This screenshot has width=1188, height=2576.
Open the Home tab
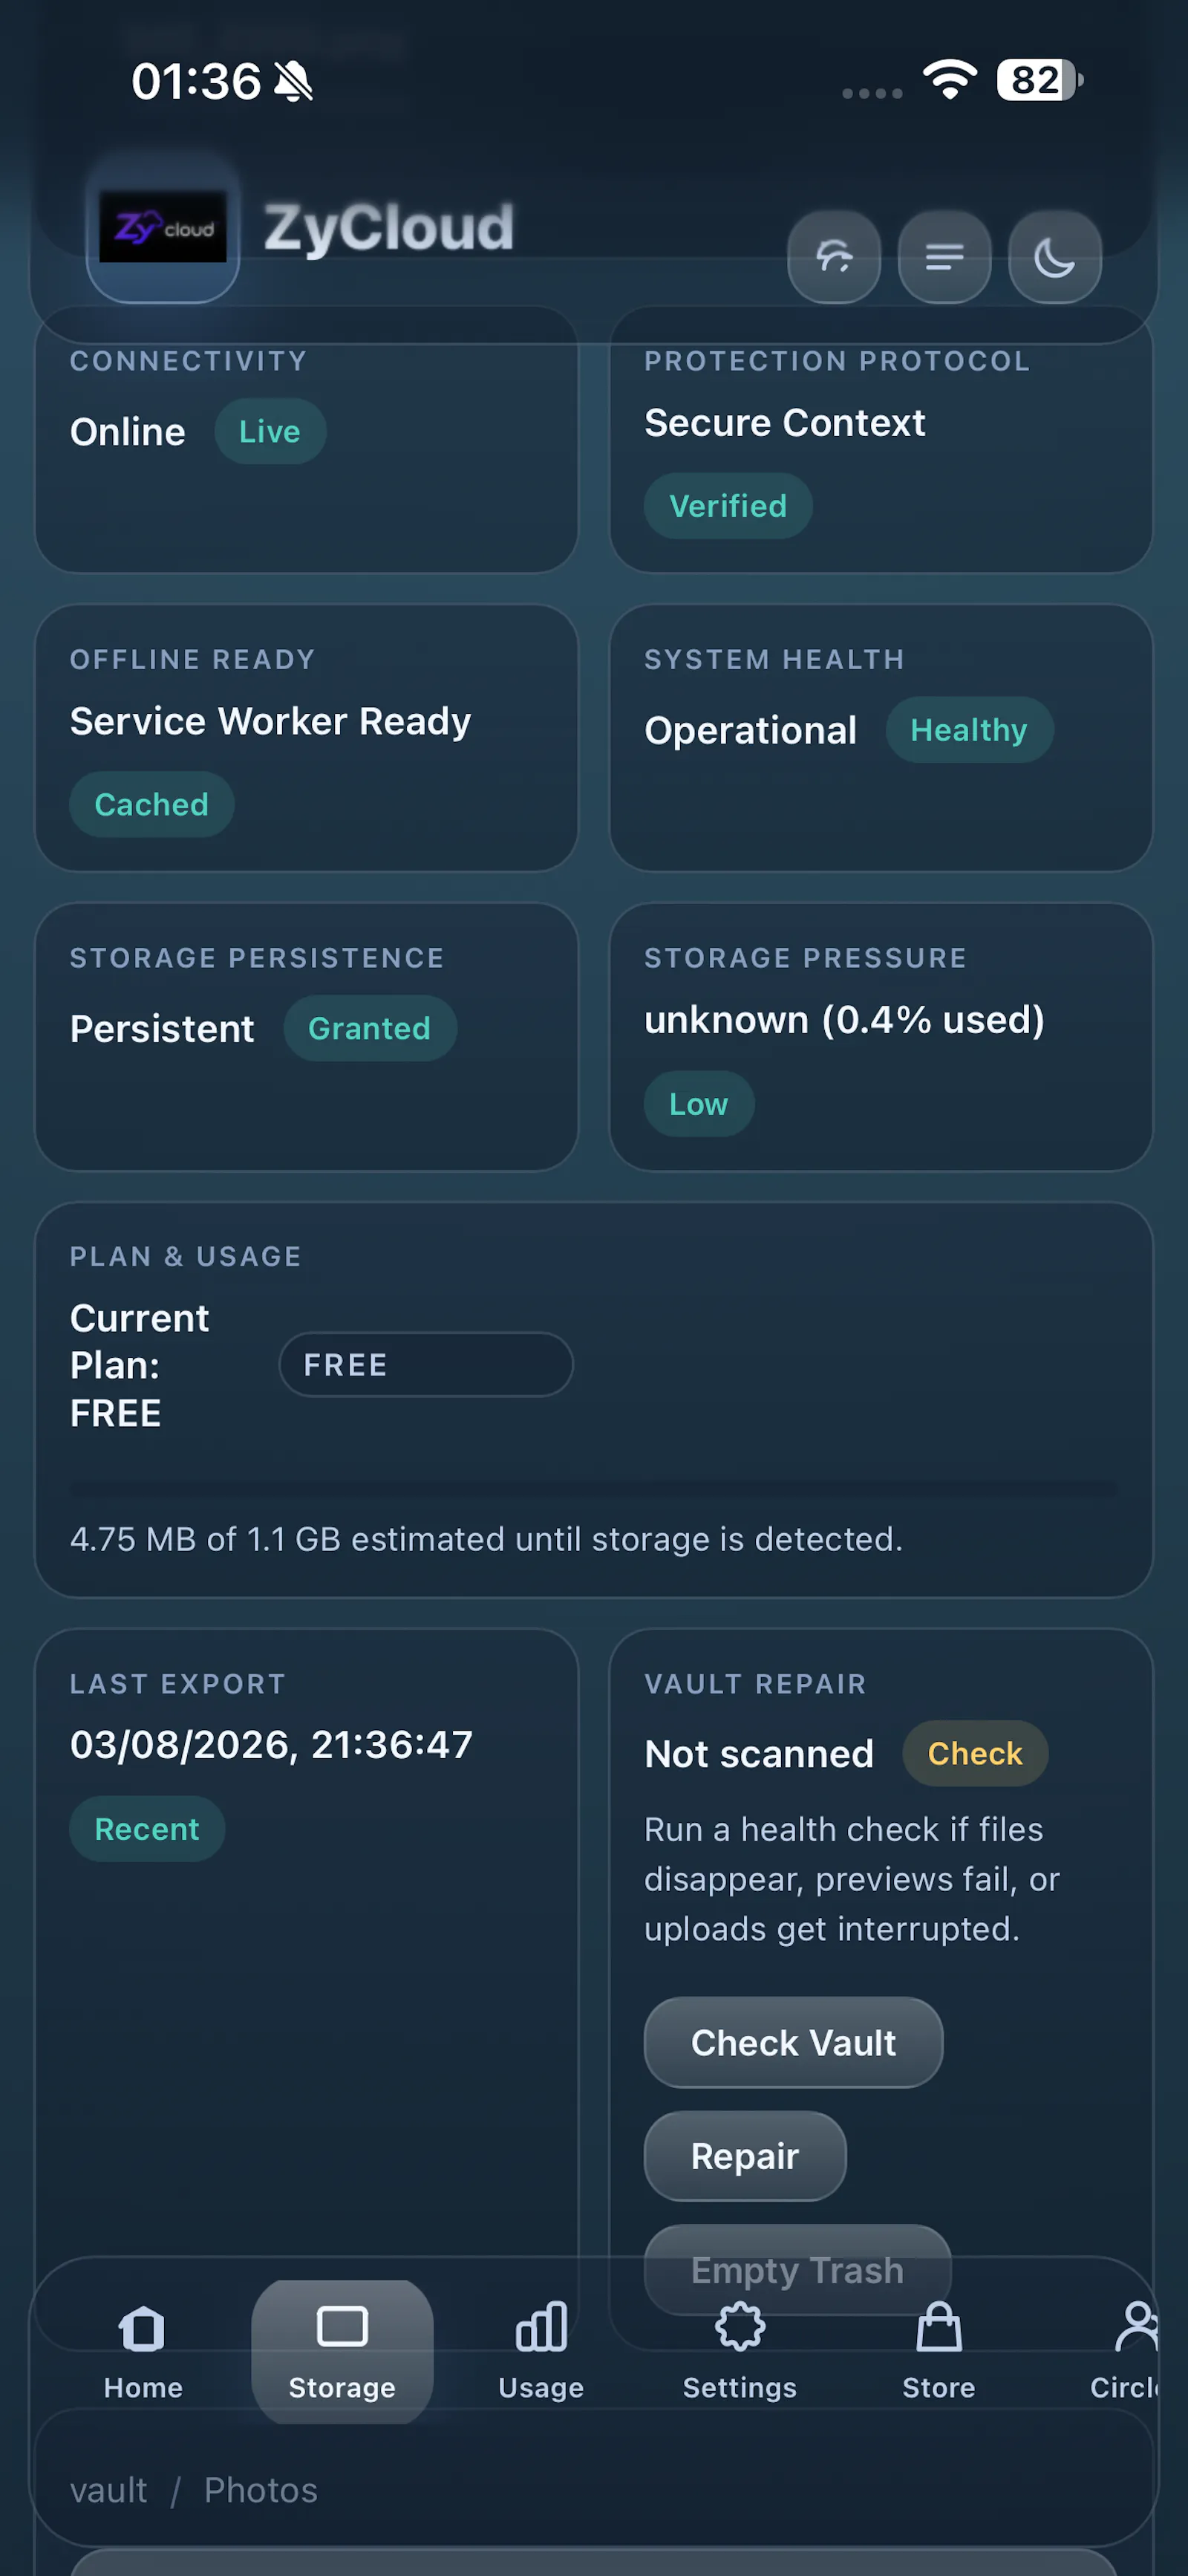click(143, 2351)
